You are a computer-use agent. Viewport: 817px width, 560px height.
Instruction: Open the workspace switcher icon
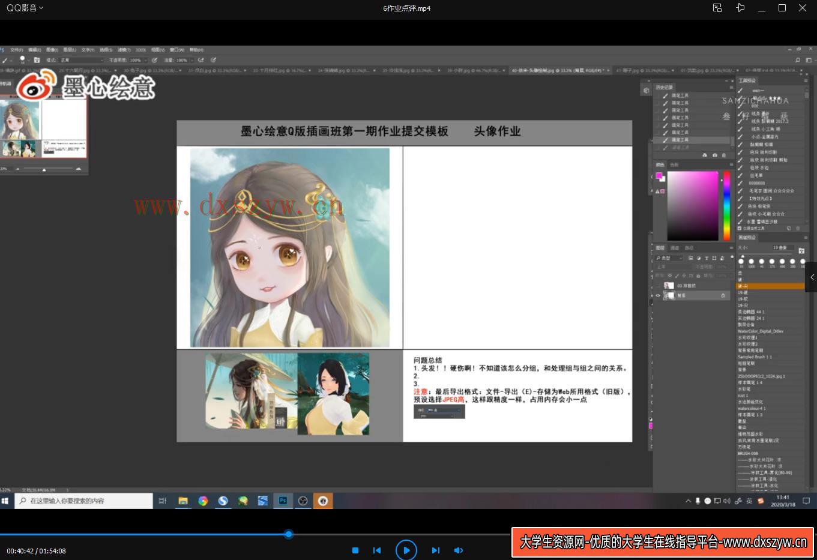pos(809,60)
